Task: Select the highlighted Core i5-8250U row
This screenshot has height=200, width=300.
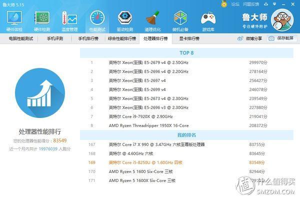Action: (x=186, y=162)
